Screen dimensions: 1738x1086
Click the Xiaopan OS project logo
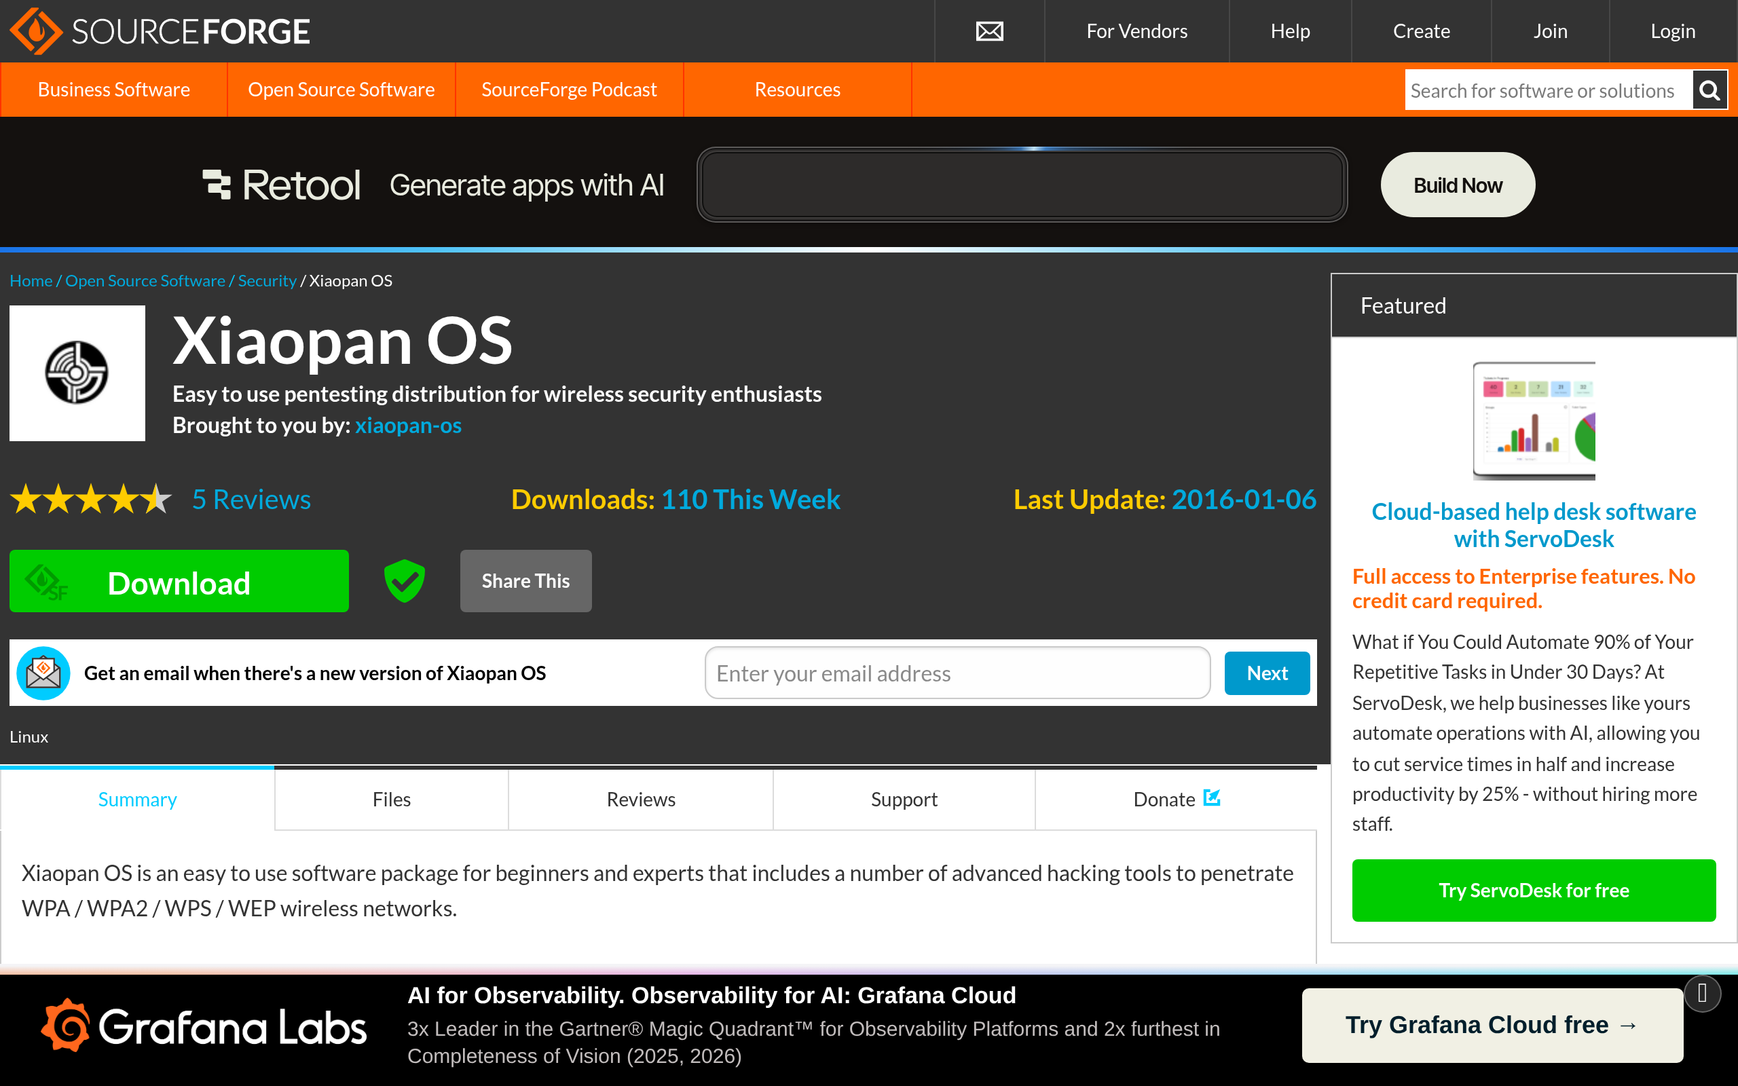coord(77,373)
